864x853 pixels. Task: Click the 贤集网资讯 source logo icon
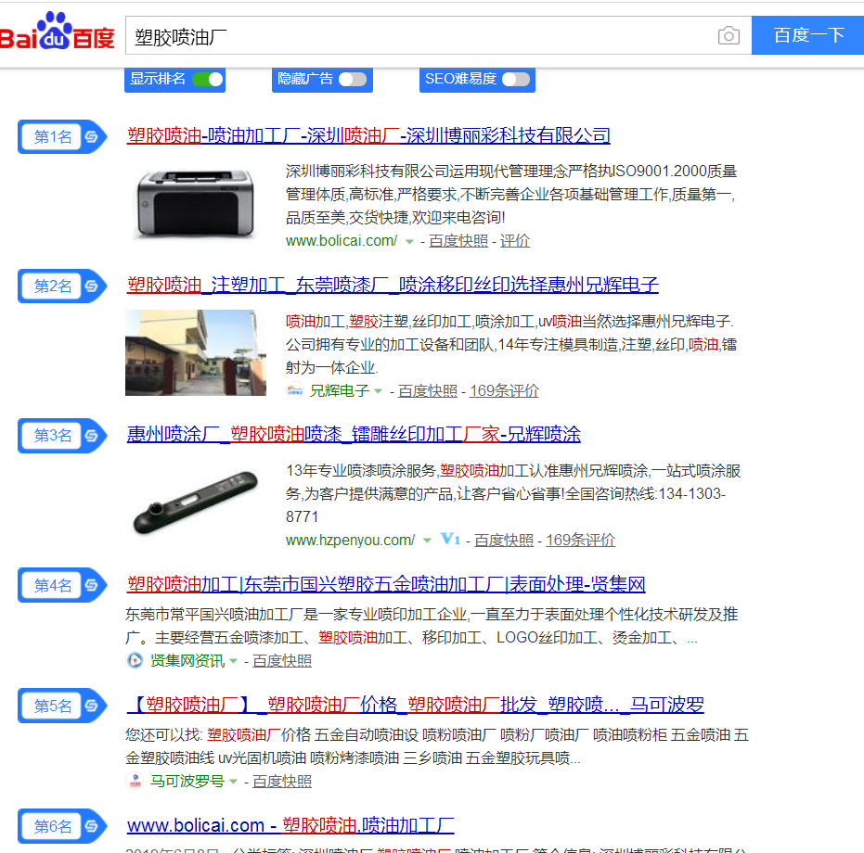coord(135,661)
